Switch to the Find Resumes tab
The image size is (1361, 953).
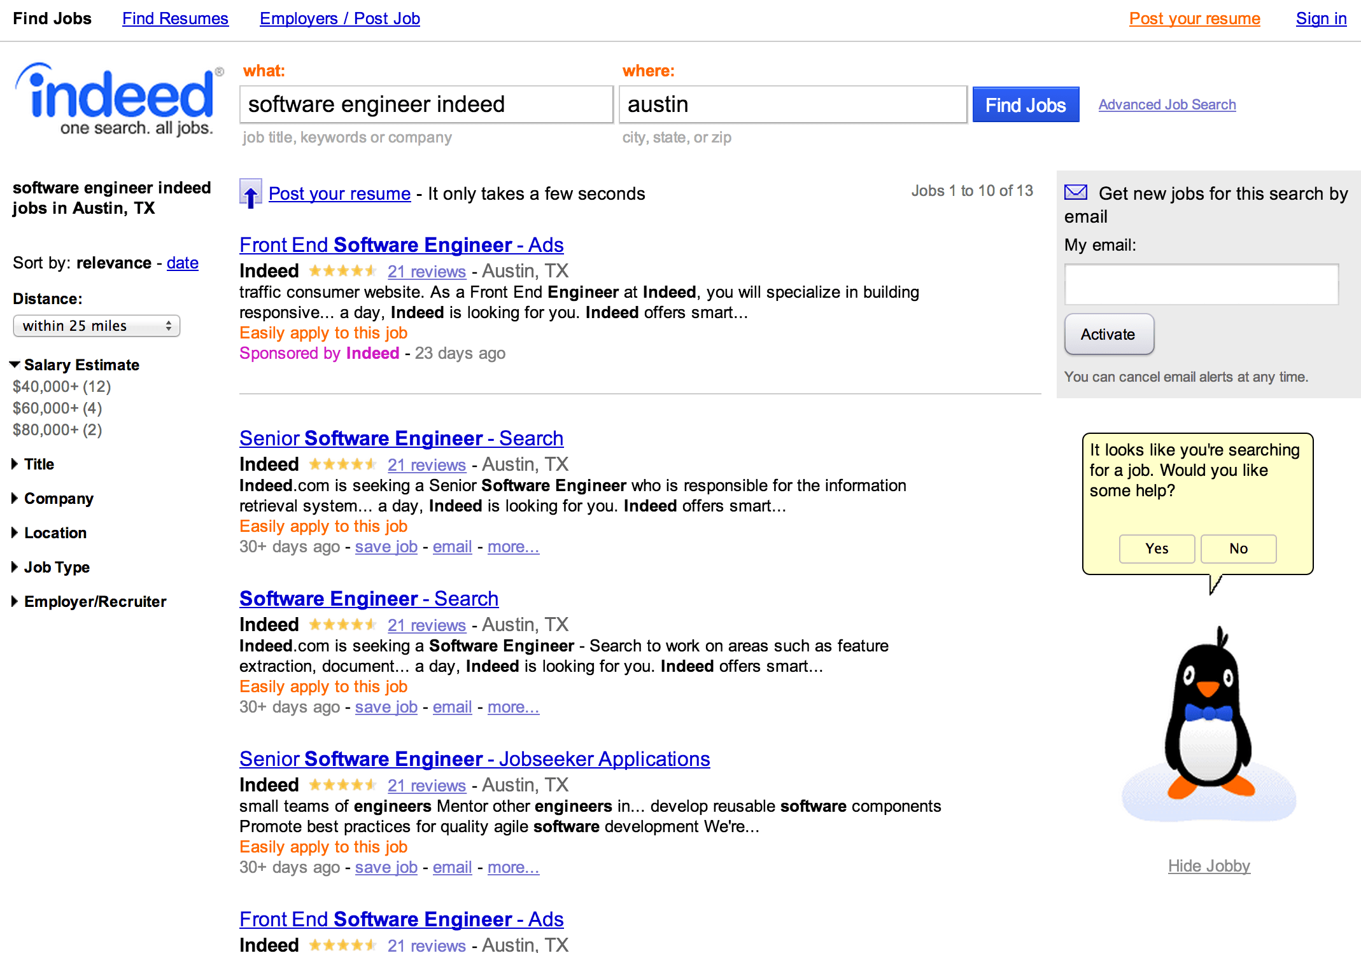(175, 18)
